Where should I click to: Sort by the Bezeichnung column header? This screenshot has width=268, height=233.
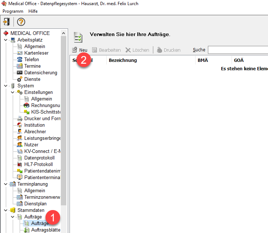click(x=123, y=60)
